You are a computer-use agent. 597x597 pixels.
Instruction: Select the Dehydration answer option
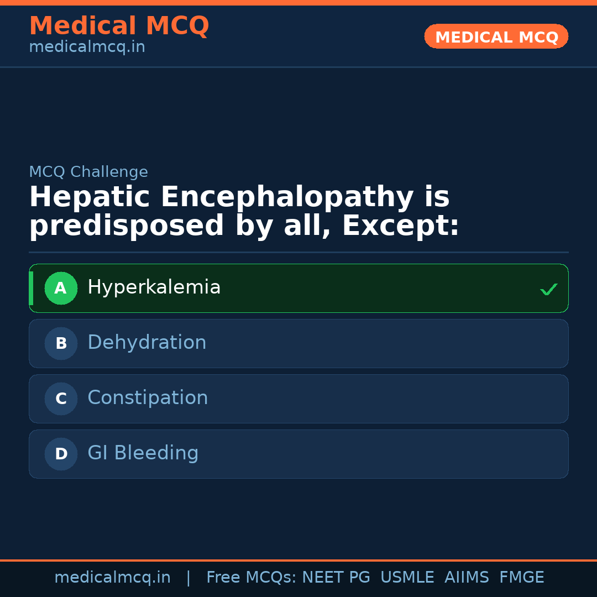[x=298, y=343]
